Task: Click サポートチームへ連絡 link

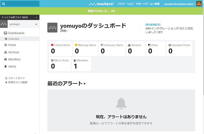Action: 148,4
